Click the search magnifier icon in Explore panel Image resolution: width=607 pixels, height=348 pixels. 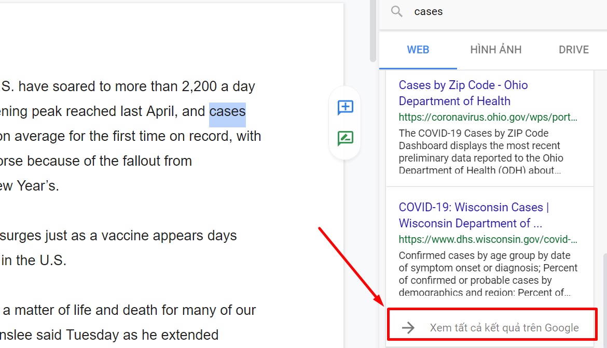pyautogui.click(x=396, y=11)
